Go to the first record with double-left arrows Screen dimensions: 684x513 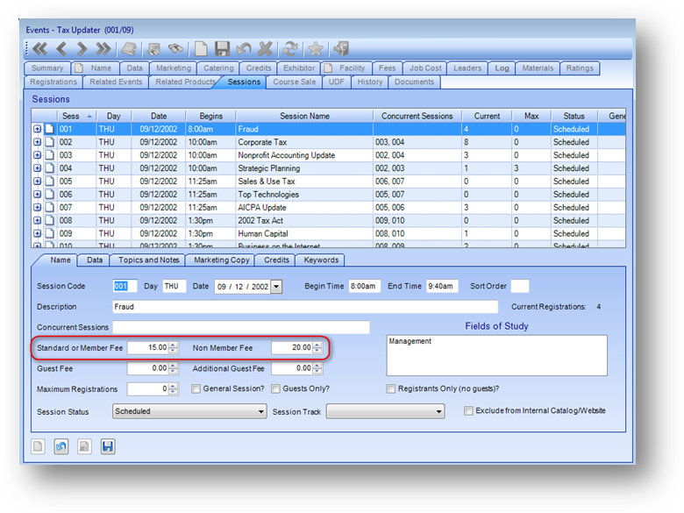[39, 48]
